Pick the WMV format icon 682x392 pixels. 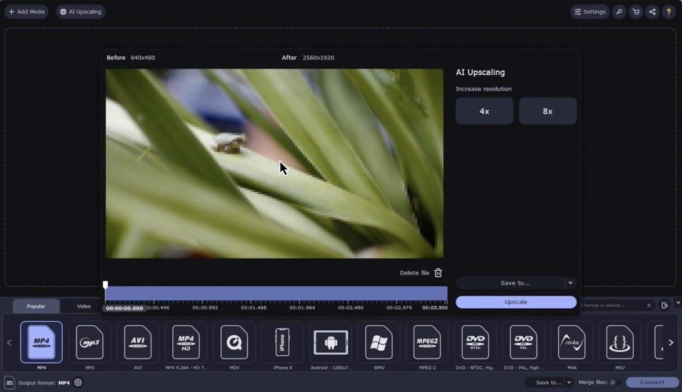tap(379, 342)
